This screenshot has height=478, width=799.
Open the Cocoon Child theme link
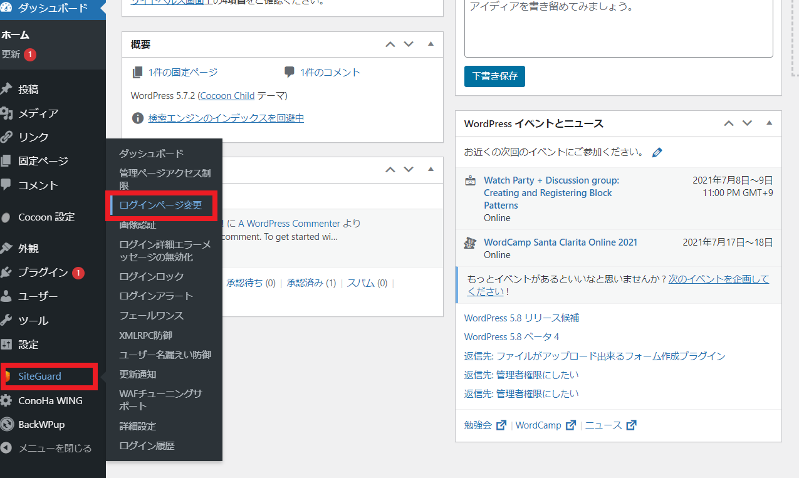point(227,96)
